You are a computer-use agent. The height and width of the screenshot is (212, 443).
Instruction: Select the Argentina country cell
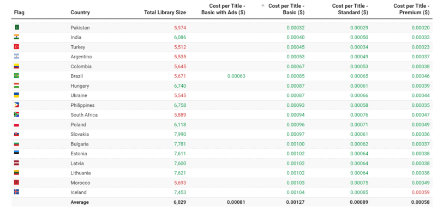click(81, 57)
